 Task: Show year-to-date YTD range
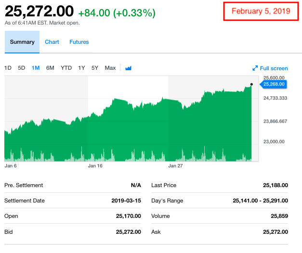coord(66,68)
